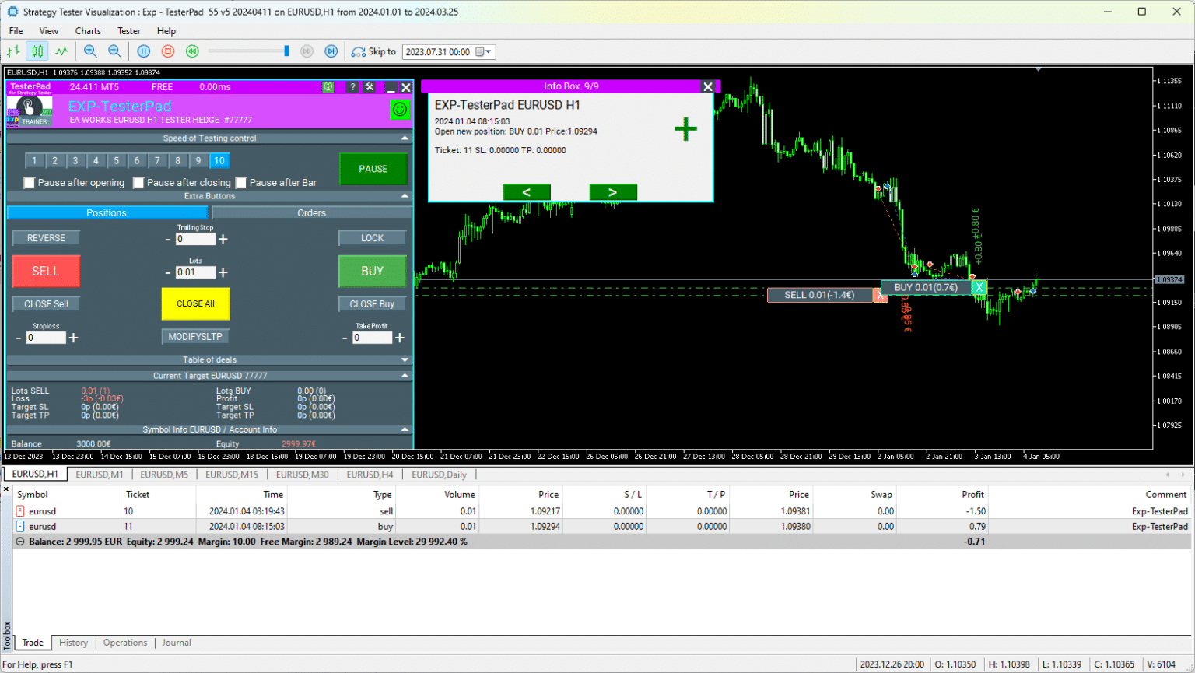This screenshot has height=673, width=1195.
Task: Increase Lots value with the plus stepper
Action: (223, 272)
